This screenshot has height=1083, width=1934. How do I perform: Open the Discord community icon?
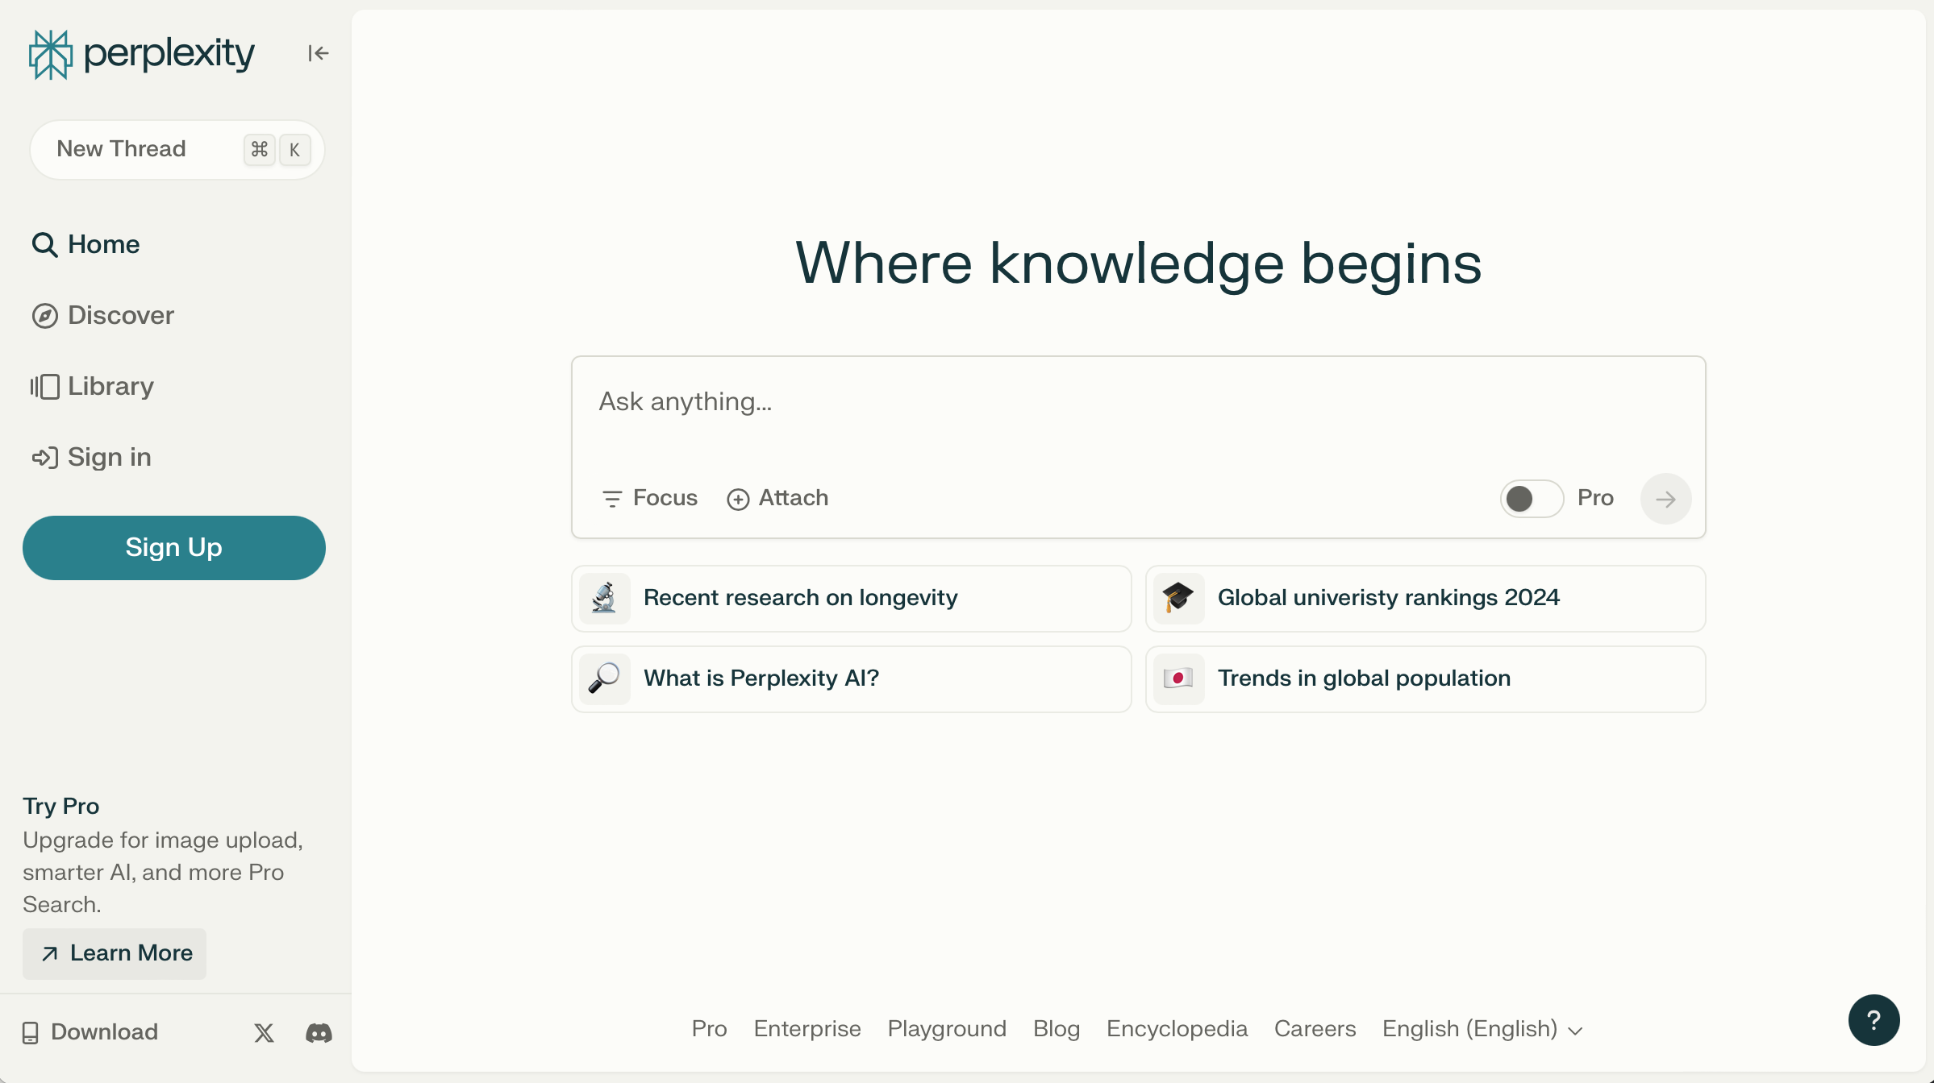click(319, 1033)
